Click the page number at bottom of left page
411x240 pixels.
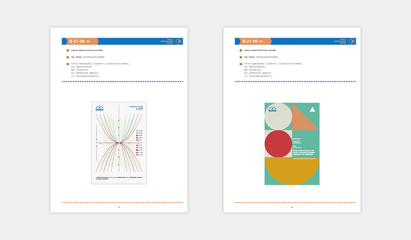(x=119, y=207)
